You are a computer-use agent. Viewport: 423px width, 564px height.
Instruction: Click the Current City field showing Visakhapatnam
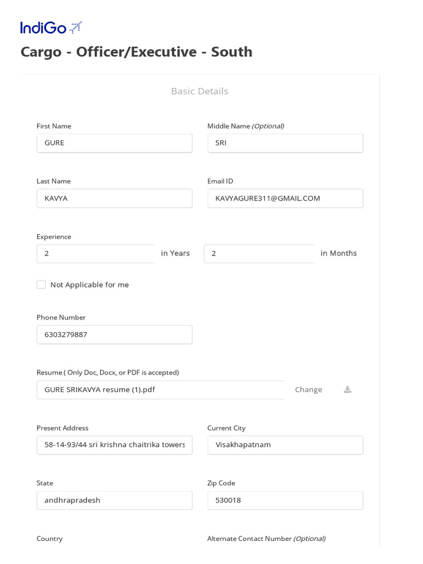(x=285, y=445)
